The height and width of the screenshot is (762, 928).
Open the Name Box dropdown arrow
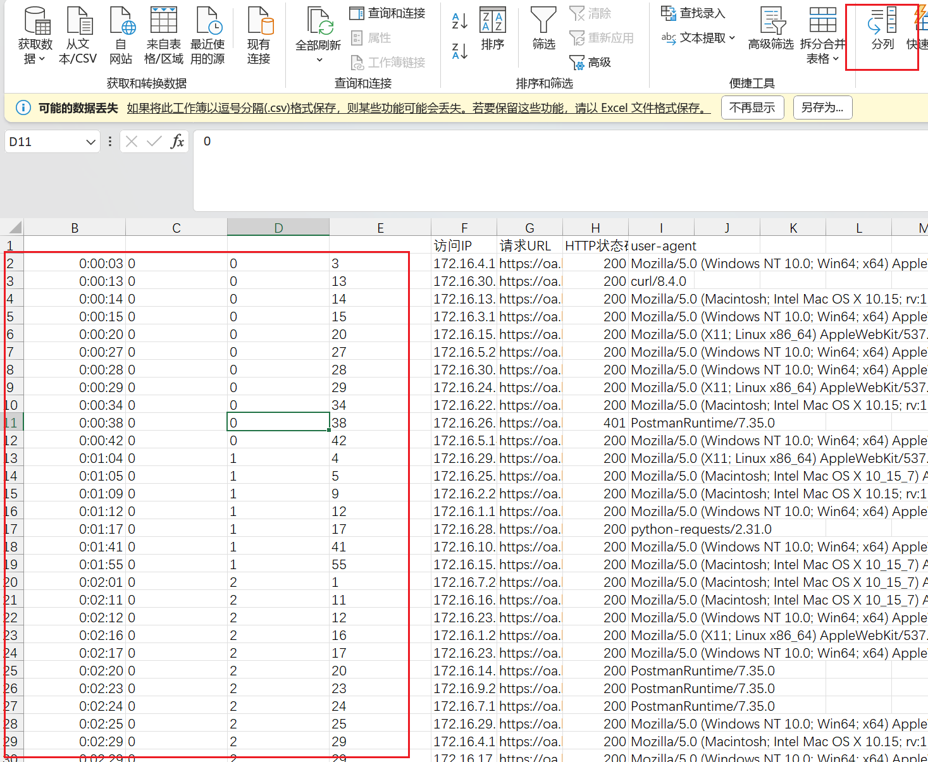point(90,142)
